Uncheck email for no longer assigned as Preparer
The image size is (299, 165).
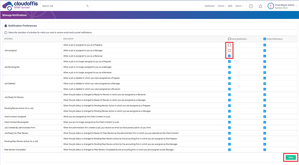click(229, 62)
